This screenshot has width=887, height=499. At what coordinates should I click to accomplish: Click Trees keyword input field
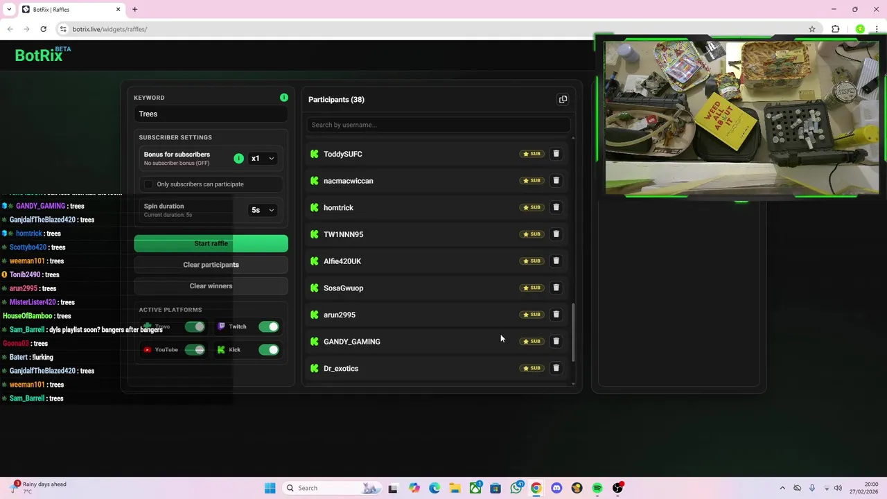coord(211,114)
